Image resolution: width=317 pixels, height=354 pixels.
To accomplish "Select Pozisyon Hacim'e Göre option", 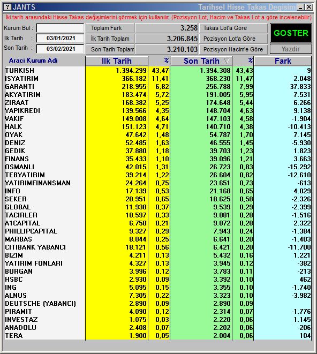I will pos(233,49).
